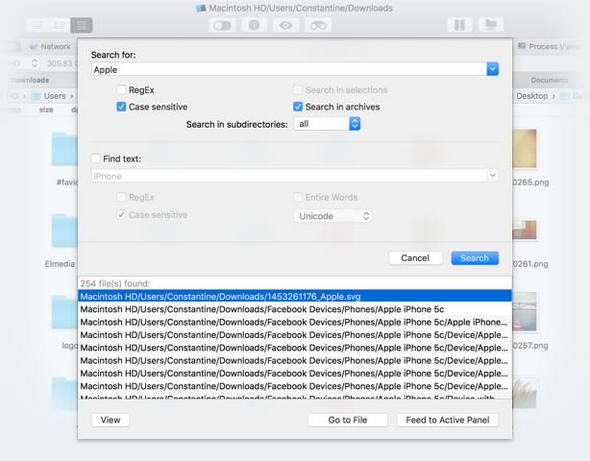Select result ending Phones/Apple iPhone 5c
590x461 pixels.
point(295,309)
